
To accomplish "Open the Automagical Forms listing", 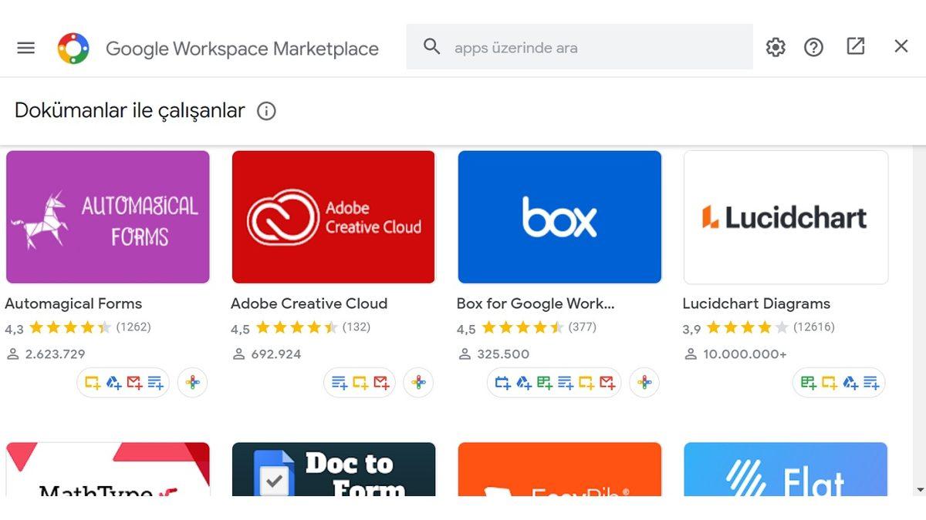I will click(x=107, y=216).
